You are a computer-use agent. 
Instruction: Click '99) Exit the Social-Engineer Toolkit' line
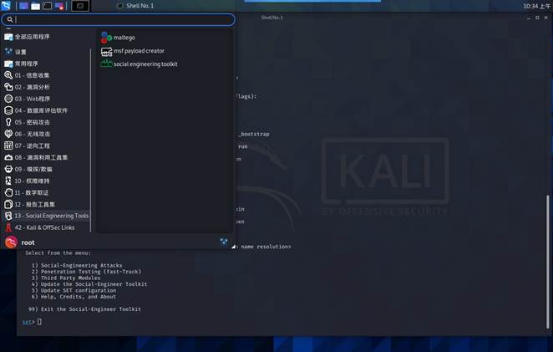pyautogui.click(x=84, y=309)
